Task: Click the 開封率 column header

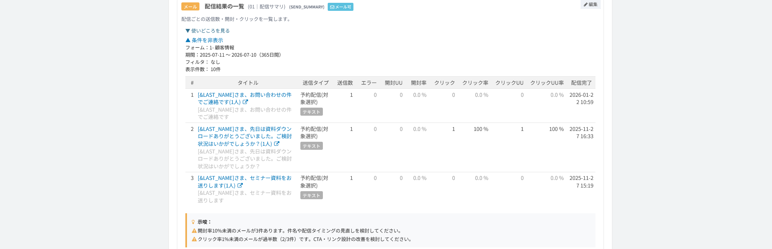Action: pyautogui.click(x=419, y=83)
